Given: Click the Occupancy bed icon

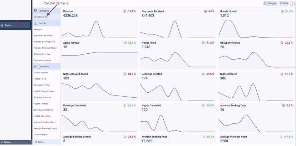Looking at the screenshot, I should tap(35, 67).
